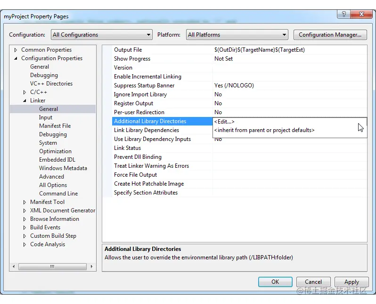The height and width of the screenshot is (304, 376).
Task: Select Debugging under Configuration Properties
Action: [x=44, y=75]
